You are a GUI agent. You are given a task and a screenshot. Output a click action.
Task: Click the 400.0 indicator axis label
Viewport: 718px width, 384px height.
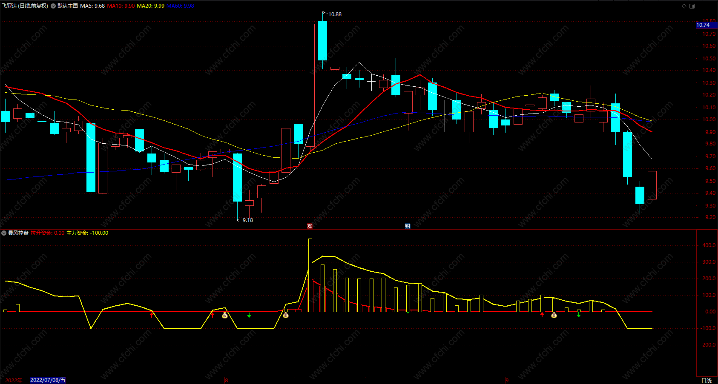709,245
